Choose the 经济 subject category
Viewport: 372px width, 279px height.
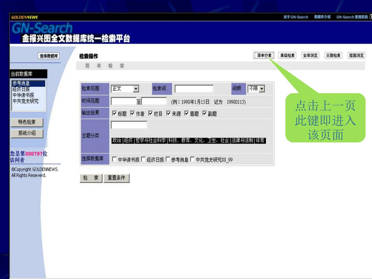click(128, 141)
